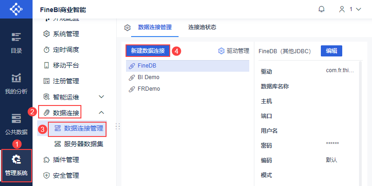Viewport: 372px width, 186px height.
Task: Expand the 智能运维 menu
Action: tap(101, 97)
